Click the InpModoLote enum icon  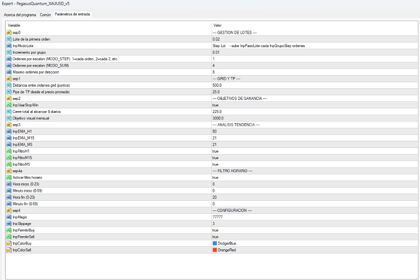click(9, 46)
